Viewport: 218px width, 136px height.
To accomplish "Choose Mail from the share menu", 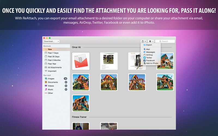I will [x=151, y=49].
